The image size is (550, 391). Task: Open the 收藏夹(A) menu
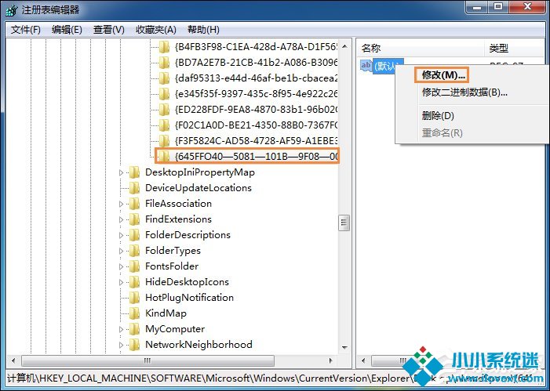(155, 30)
